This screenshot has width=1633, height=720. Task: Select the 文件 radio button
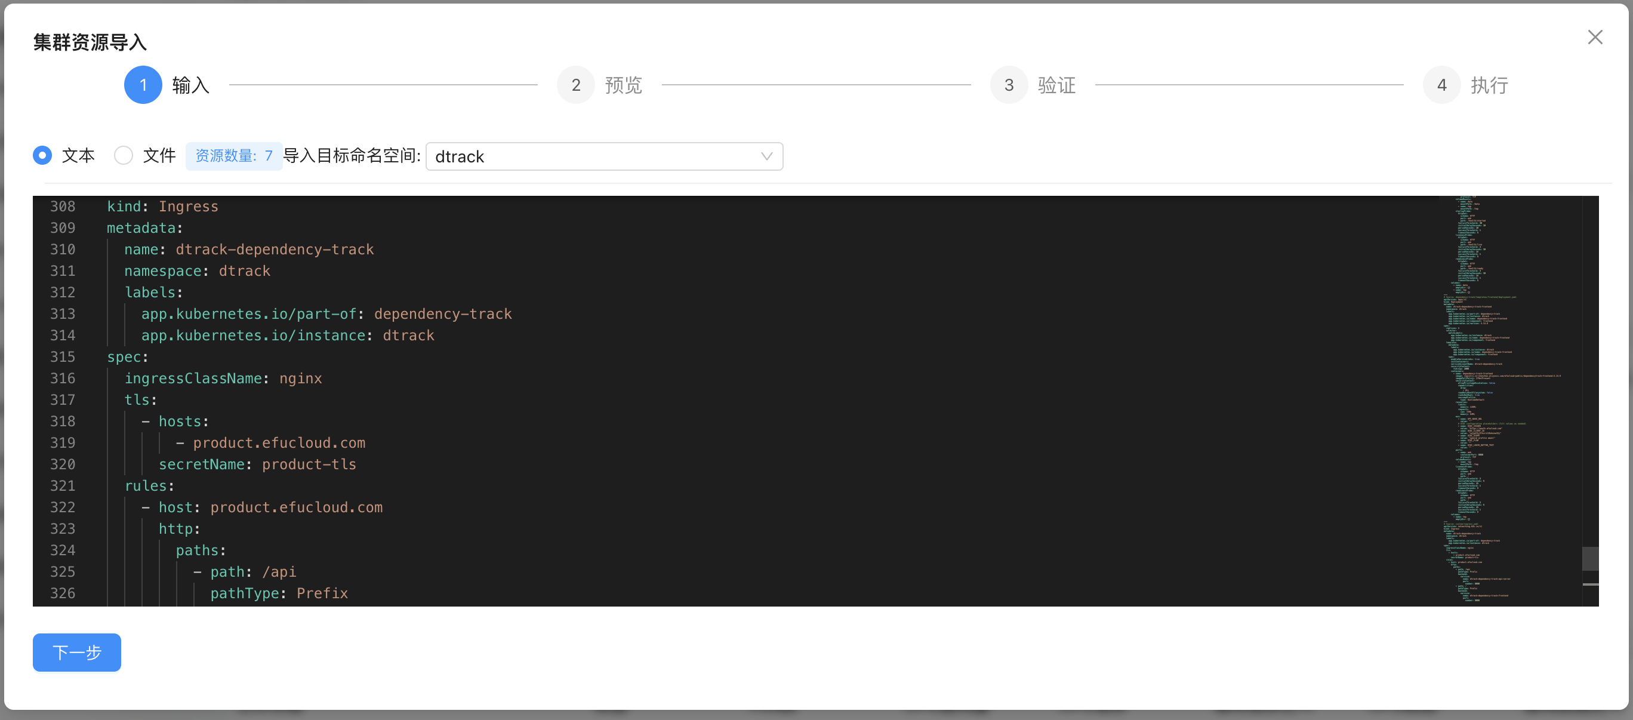(x=124, y=155)
